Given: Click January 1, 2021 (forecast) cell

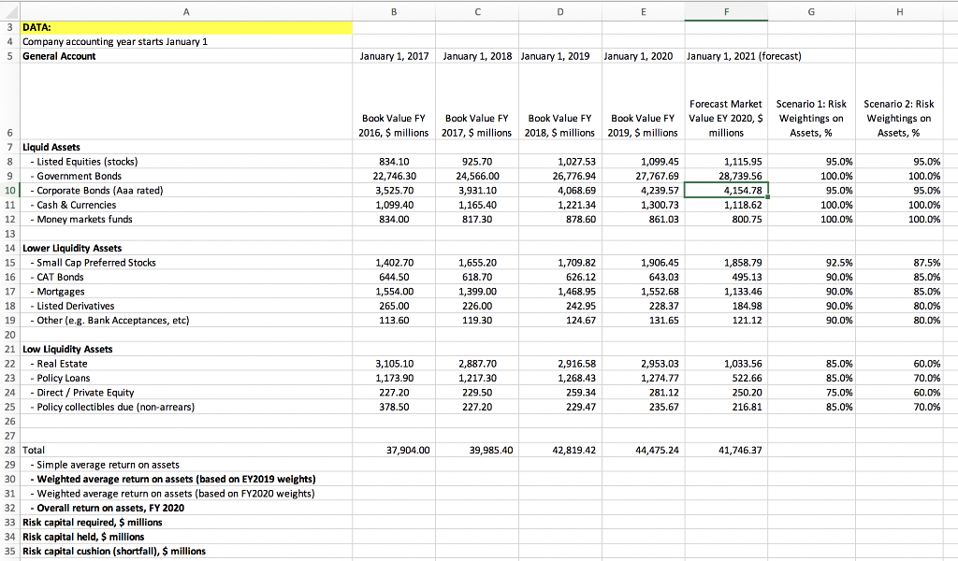Looking at the screenshot, I should [x=744, y=56].
